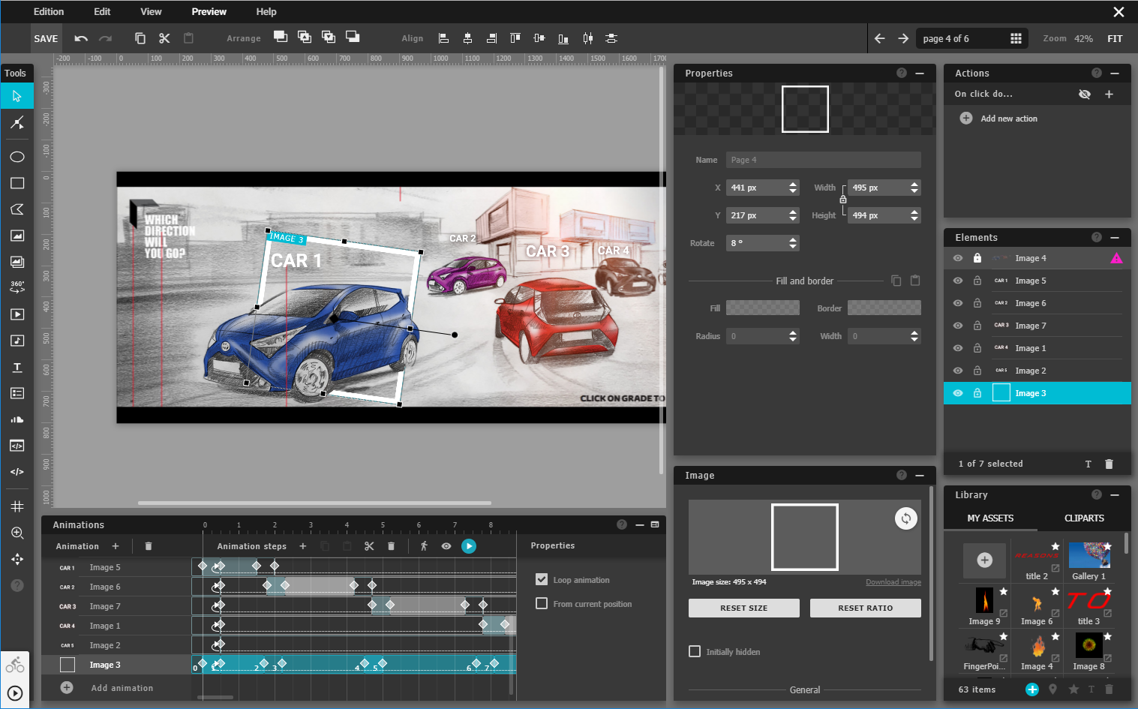The image size is (1138, 709).
Task: Click the RESET SIZE button
Action: [743, 608]
